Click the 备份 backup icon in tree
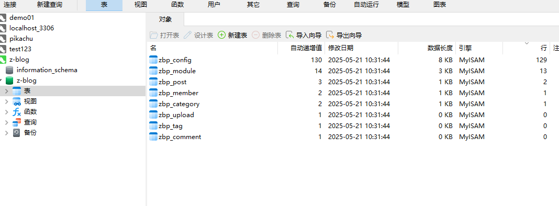This screenshot has width=559, height=206. [x=17, y=133]
